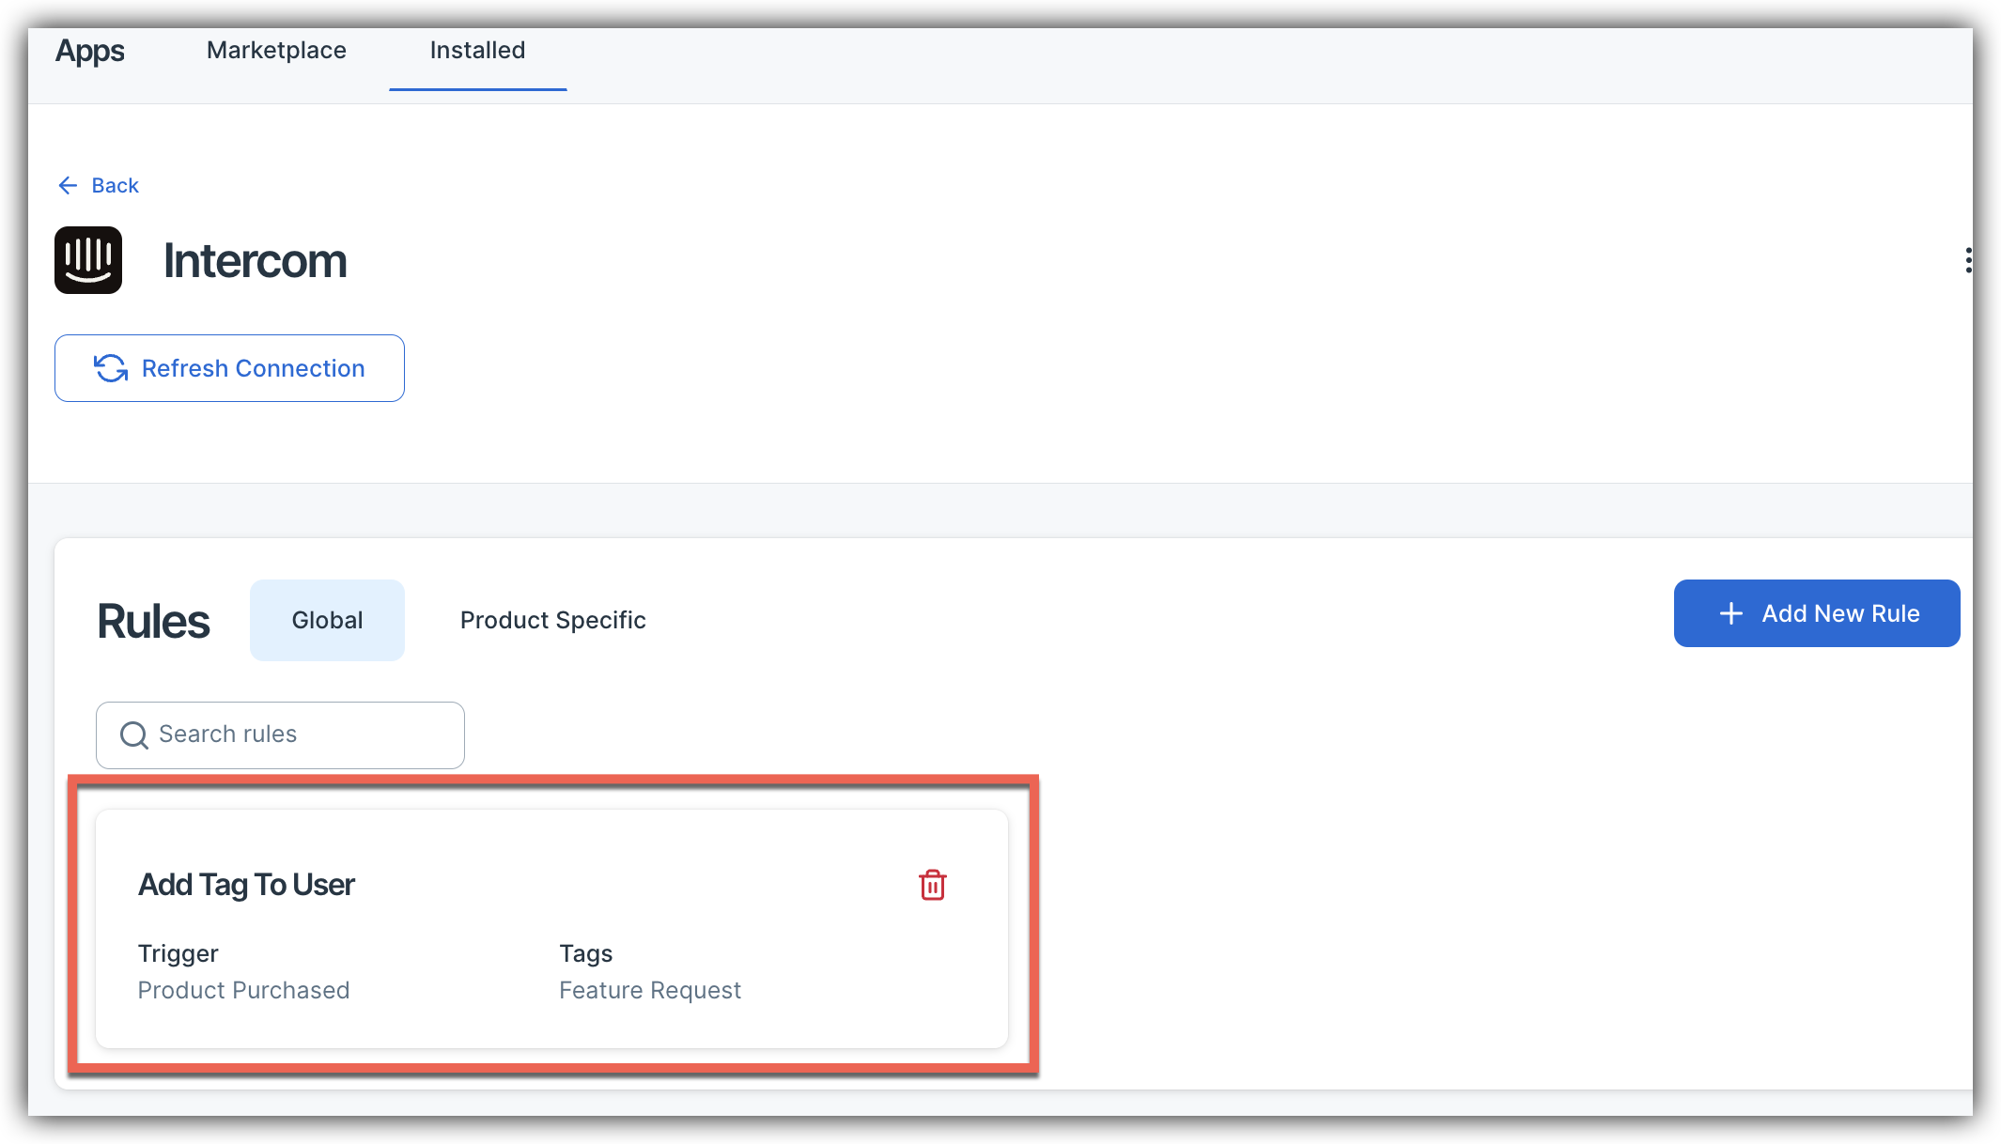Image resolution: width=2001 pixels, height=1144 pixels.
Task: Select the Global rules filter
Action: tap(327, 620)
